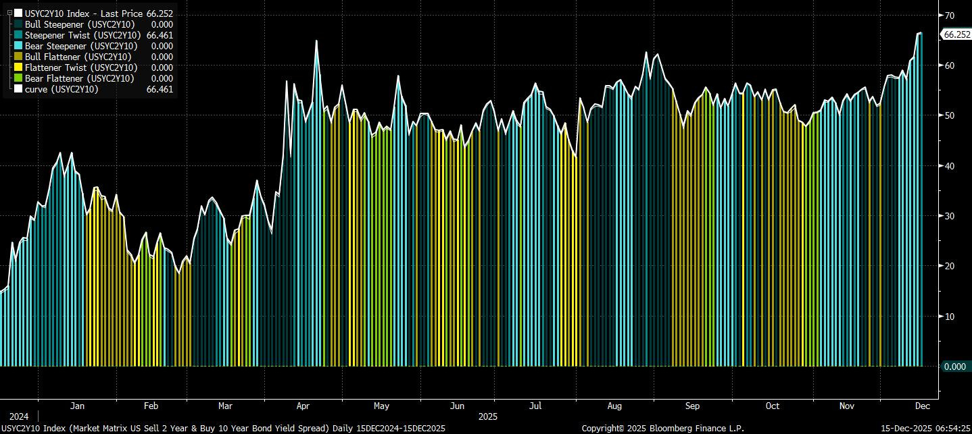
Task: Select the 'curve (USYC2Y10)' legend entry
Action: pyautogui.click(x=62, y=89)
